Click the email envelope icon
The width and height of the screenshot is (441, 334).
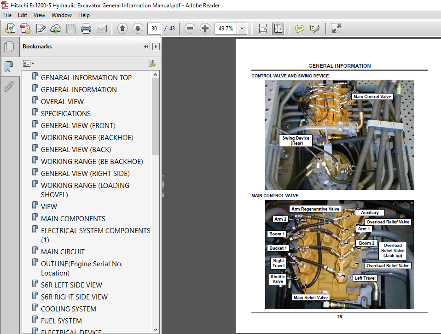101,29
